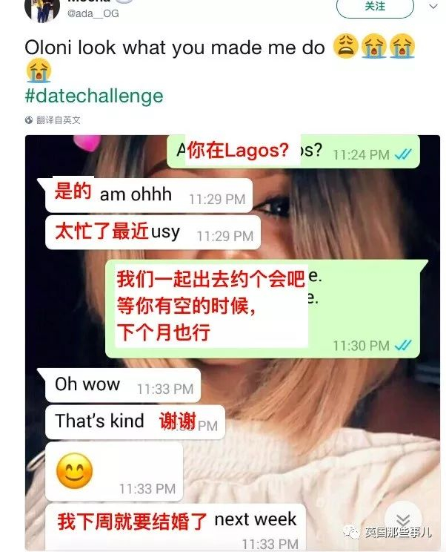Viewport: 446px width, 552px height.
Task: Tap the 'That's kind' message bubble
Action: coord(136,422)
